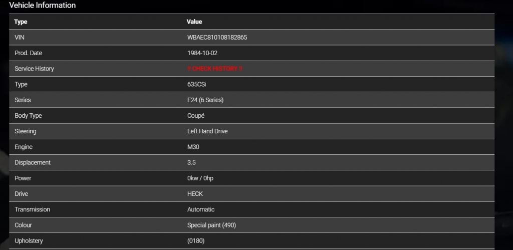Click the HECK drive value
Image resolution: width=513 pixels, height=250 pixels.
point(195,194)
